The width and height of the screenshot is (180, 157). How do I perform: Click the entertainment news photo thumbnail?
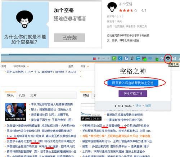(x=15, y=112)
